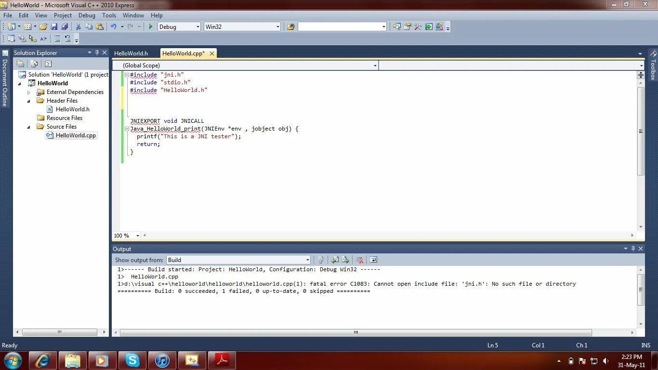Click the editor vertical scrollbar thumb
The height and width of the screenshot is (370, 658).
[641, 131]
